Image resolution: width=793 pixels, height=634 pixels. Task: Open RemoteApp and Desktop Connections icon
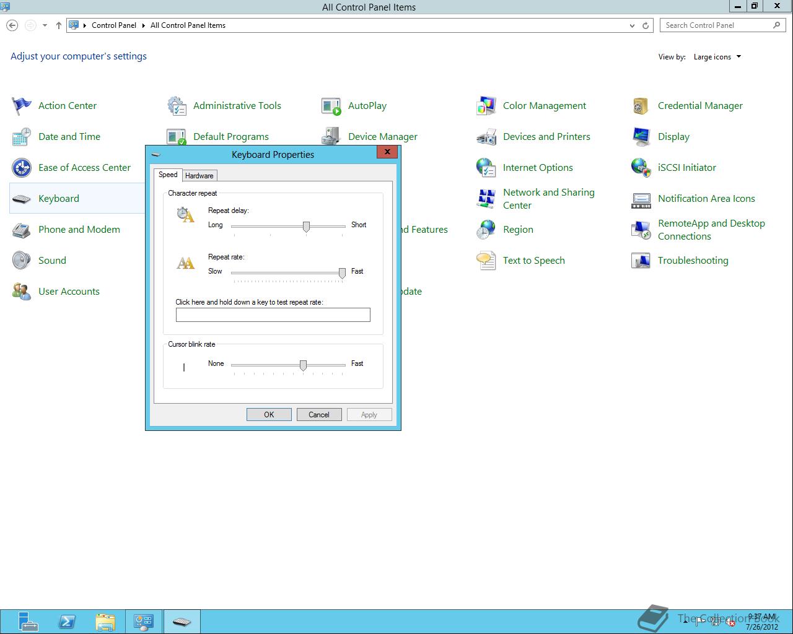click(x=641, y=230)
